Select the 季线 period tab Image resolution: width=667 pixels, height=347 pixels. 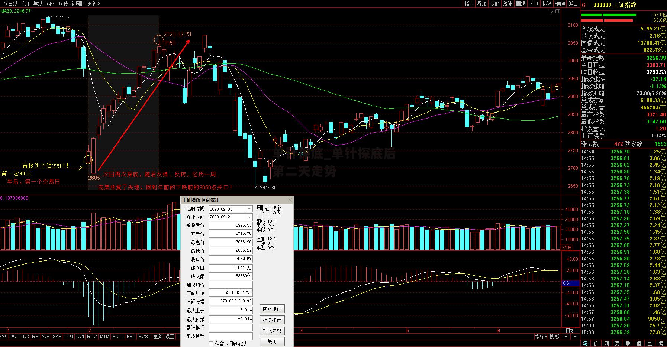25,4
